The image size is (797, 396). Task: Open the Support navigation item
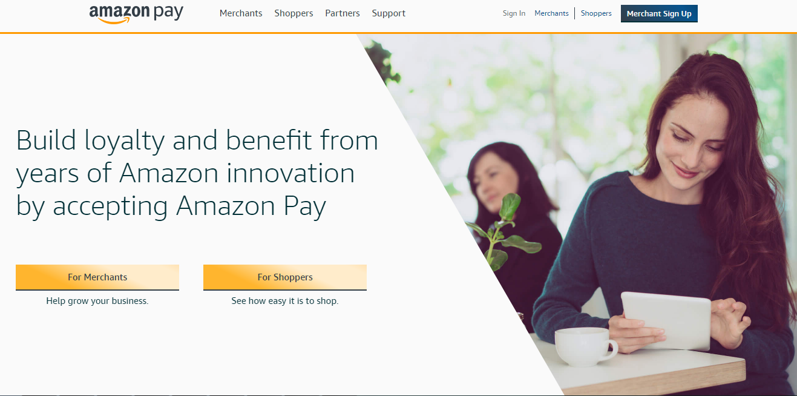pos(389,13)
